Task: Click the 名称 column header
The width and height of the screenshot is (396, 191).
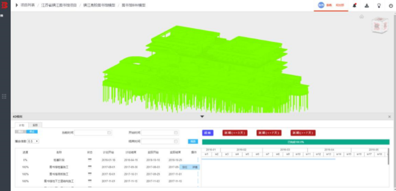Action: click(59, 152)
